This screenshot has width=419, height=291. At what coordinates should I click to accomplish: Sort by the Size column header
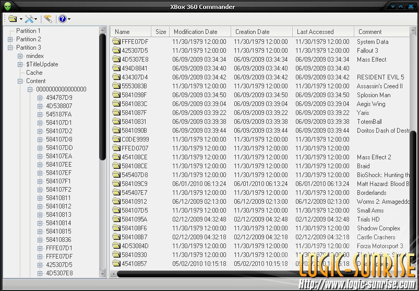(160, 32)
